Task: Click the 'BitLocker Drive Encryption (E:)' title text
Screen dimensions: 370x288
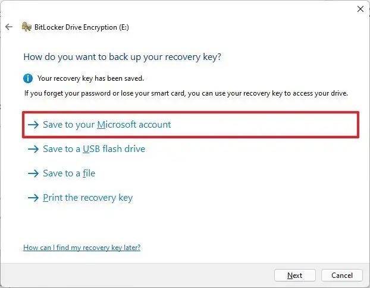Action: [83, 27]
